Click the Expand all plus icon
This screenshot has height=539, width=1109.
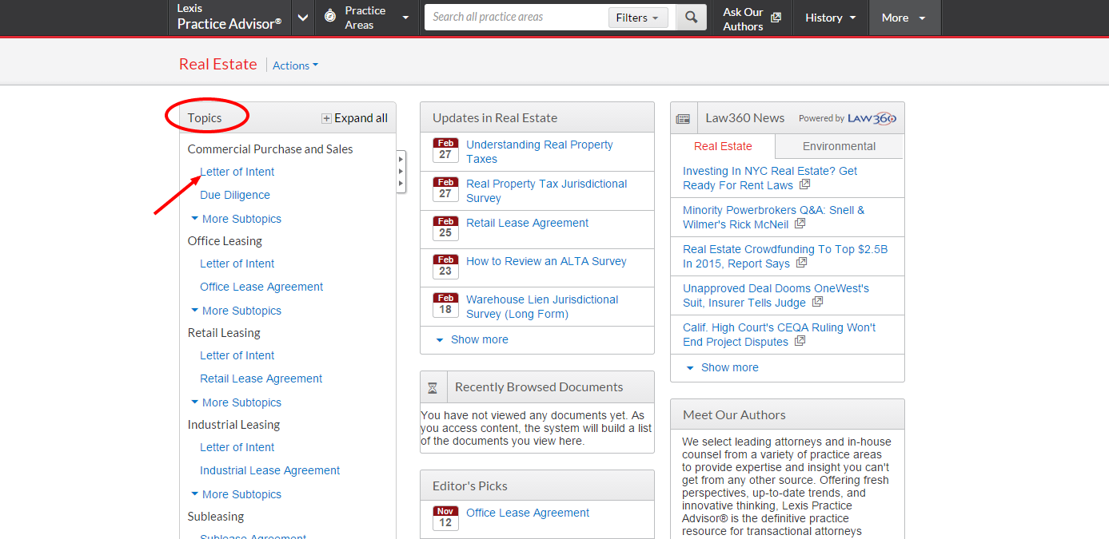pyautogui.click(x=326, y=118)
